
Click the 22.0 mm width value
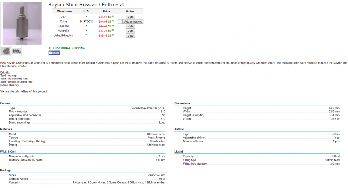334,112
